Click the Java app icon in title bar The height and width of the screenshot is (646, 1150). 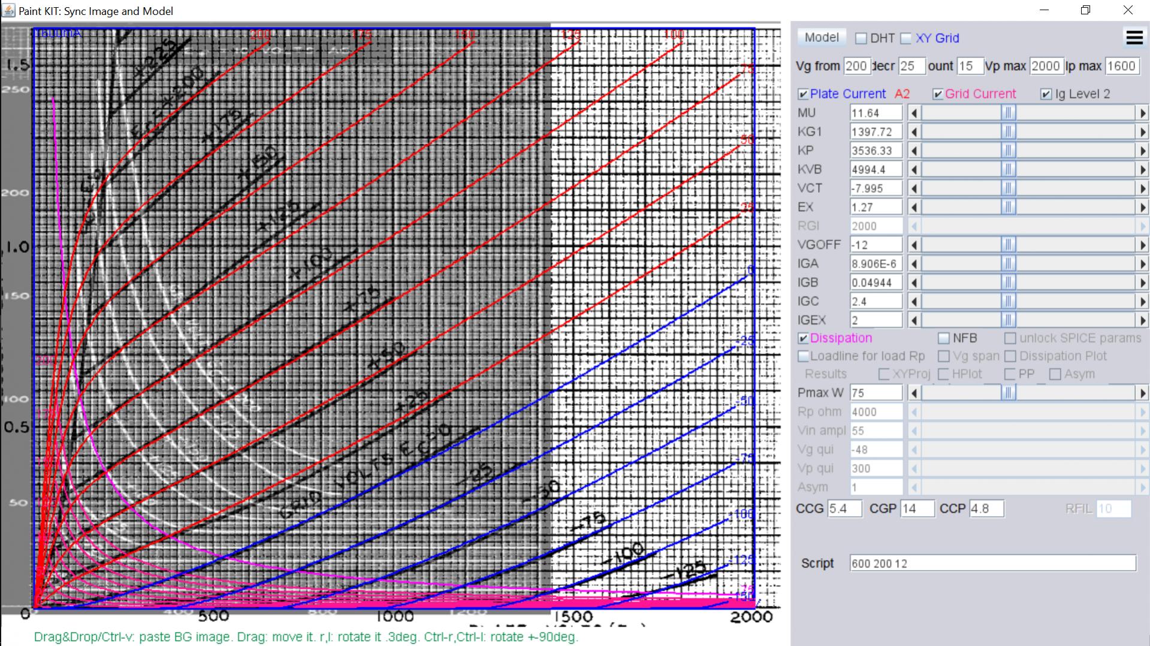8,10
